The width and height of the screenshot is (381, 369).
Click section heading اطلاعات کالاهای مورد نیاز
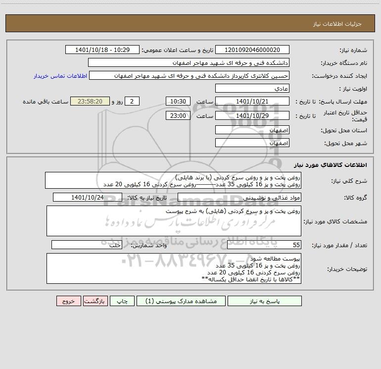(331, 165)
